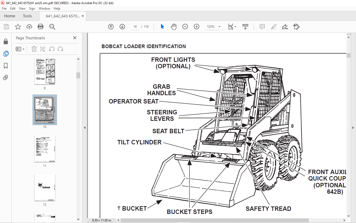Click document scroll up arrow
The image size is (356, 223).
349,37
